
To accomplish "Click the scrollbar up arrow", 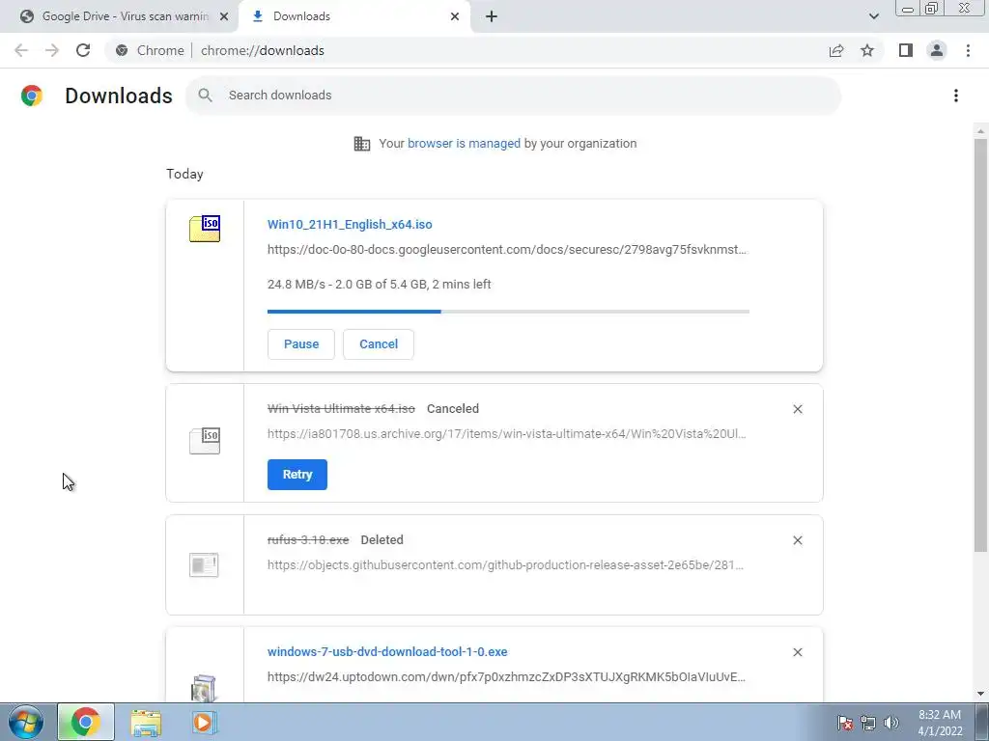I will pos(980,131).
